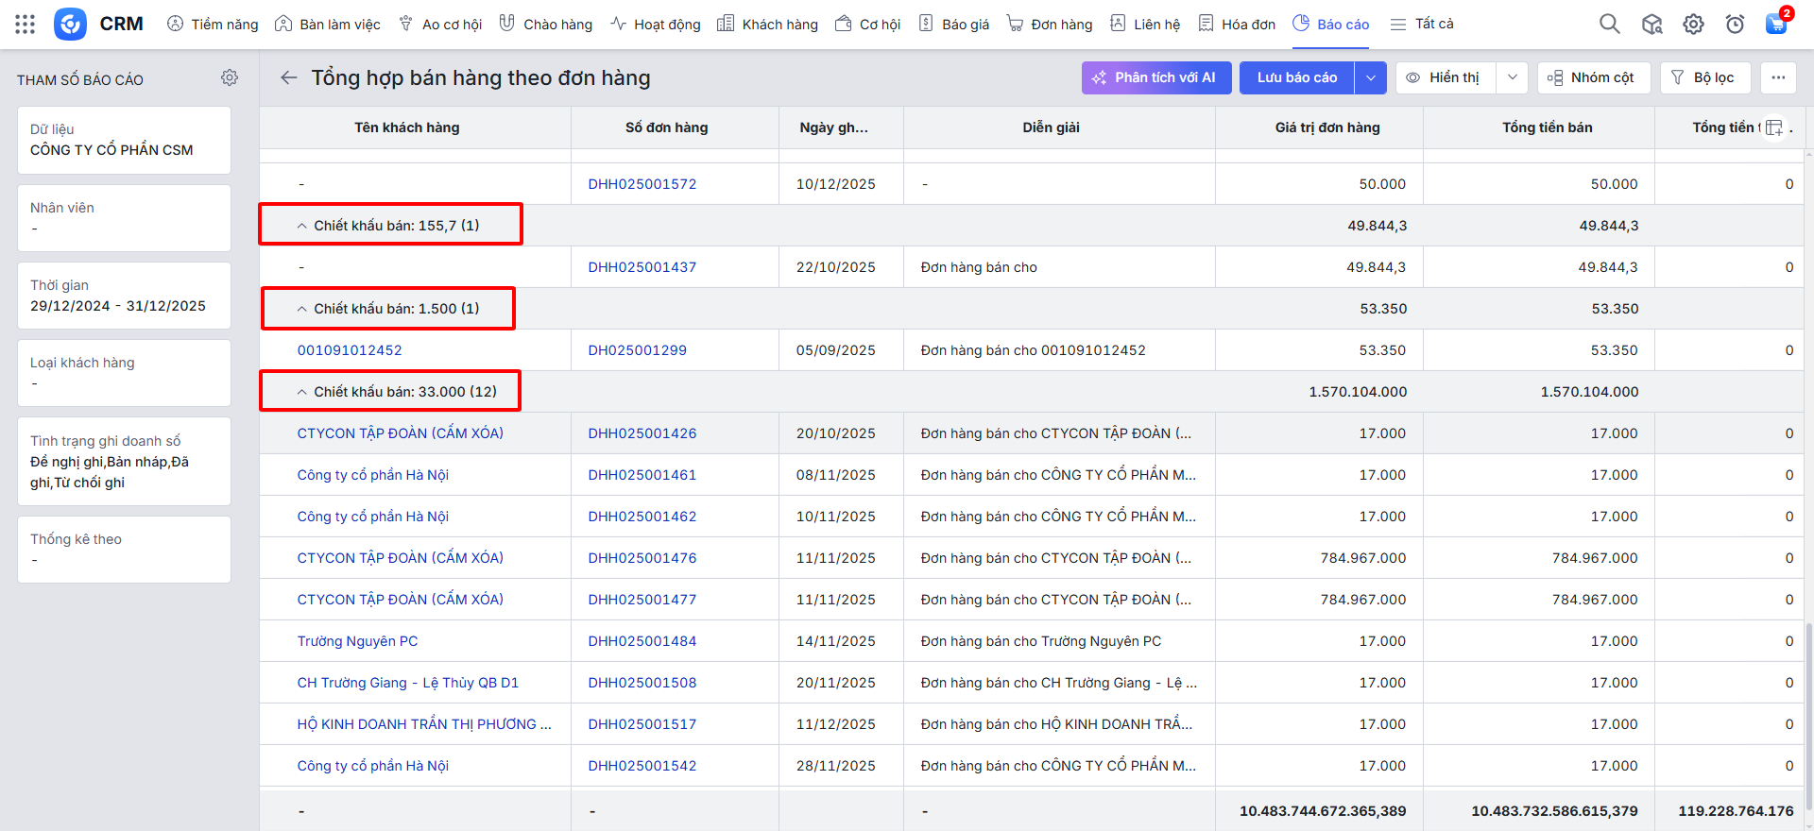Open the app launcher grid icon
The height and width of the screenshot is (831, 1814).
[x=26, y=24]
